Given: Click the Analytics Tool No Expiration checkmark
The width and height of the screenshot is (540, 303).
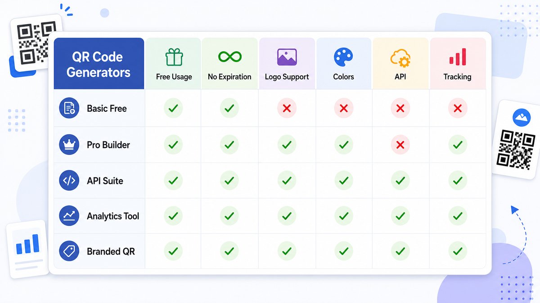Looking at the screenshot, I should [x=229, y=216].
